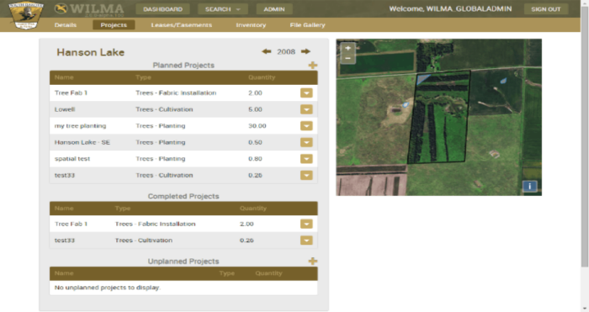Viewport: 589px width, 312px height.
Task: Select the Projects tab
Action: click(114, 24)
